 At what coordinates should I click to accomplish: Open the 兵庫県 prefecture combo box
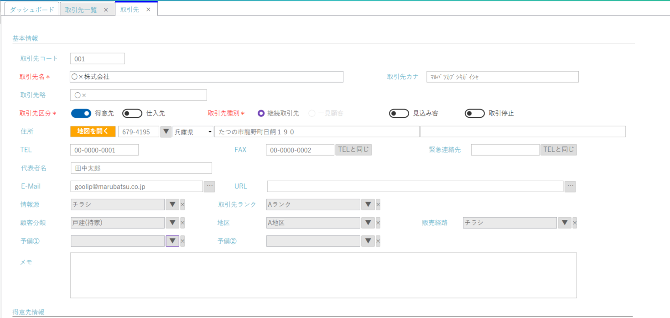(193, 131)
